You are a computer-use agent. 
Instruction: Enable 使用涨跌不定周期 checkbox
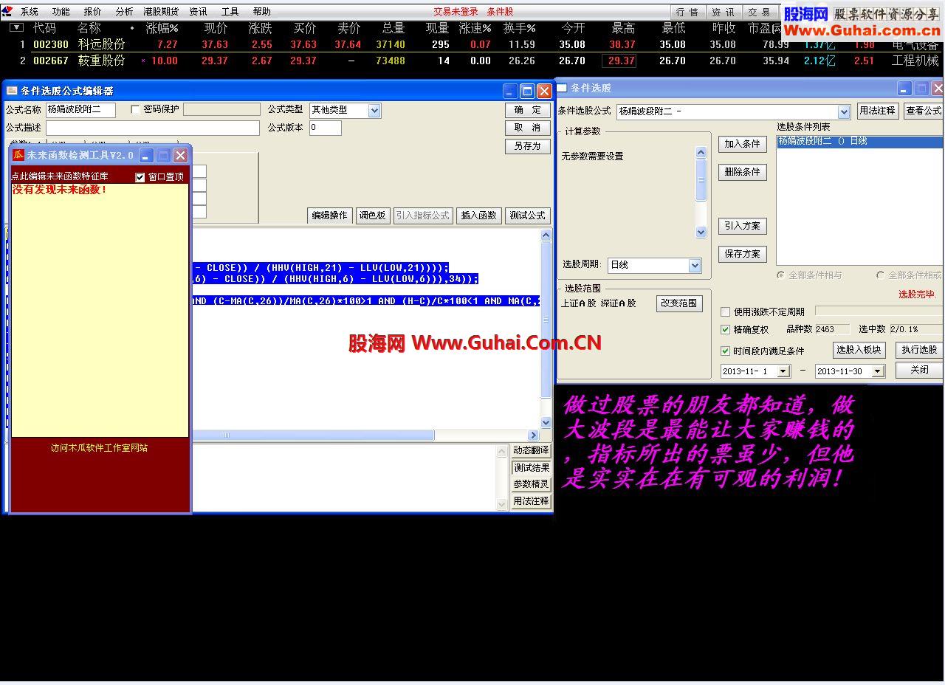tap(726, 312)
